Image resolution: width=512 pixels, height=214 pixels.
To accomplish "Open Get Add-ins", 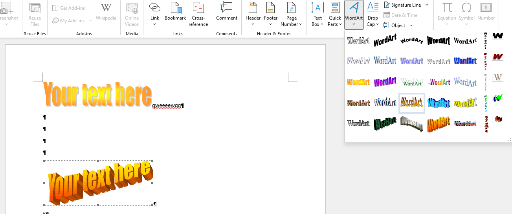I will [x=69, y=8].
